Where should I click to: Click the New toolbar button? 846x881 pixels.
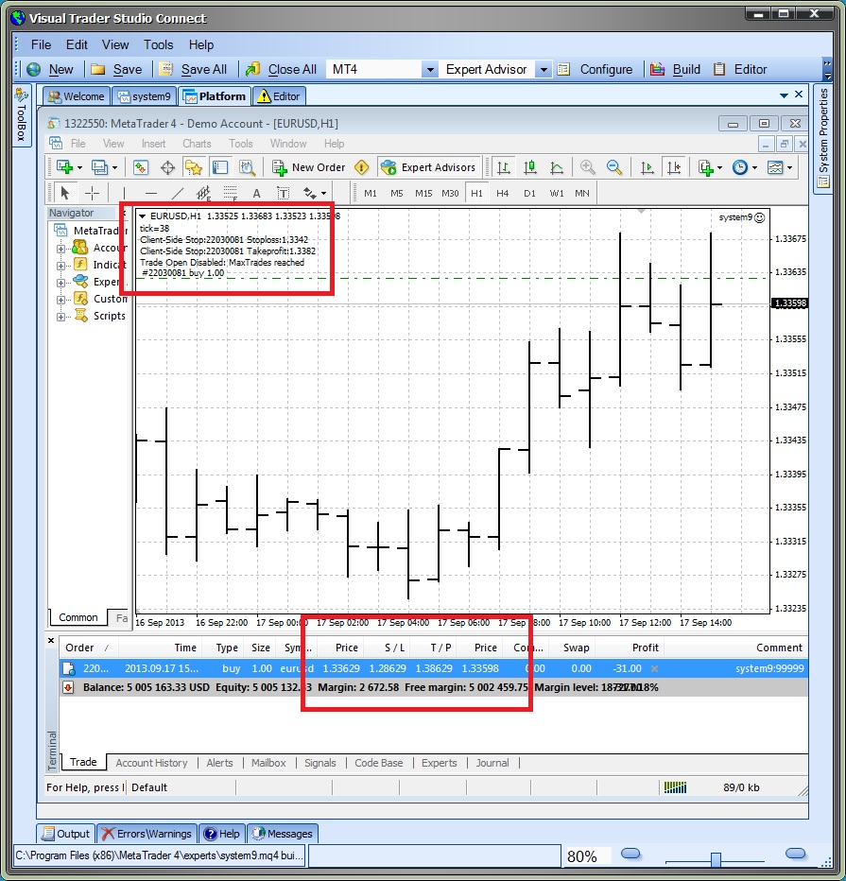coord(50,70)
